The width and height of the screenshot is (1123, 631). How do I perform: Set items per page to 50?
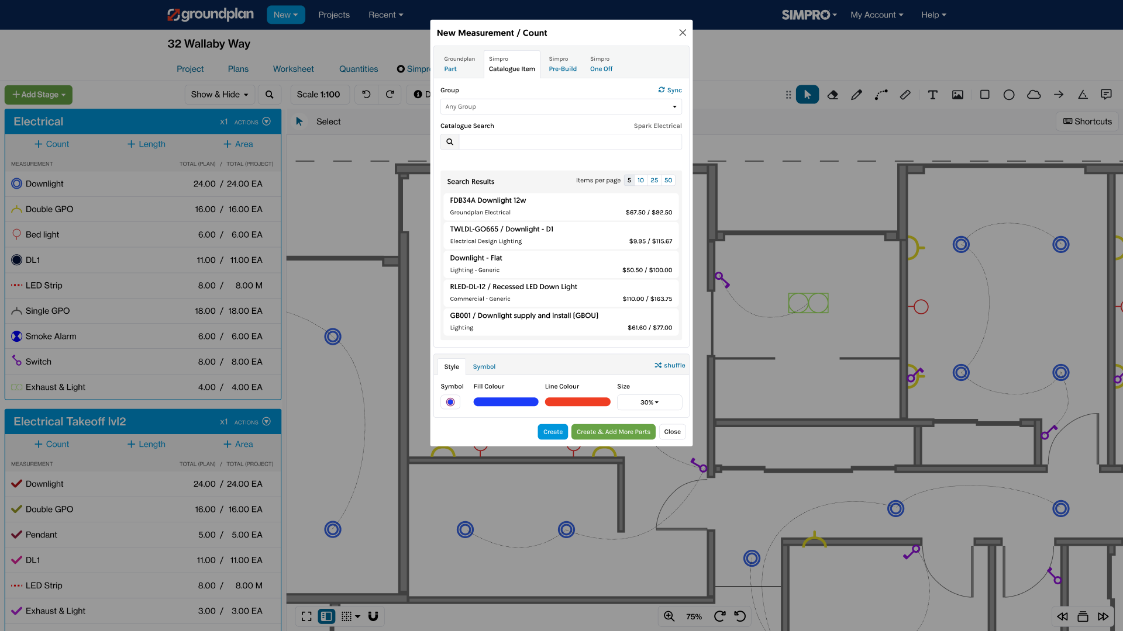tap(668, 181)
